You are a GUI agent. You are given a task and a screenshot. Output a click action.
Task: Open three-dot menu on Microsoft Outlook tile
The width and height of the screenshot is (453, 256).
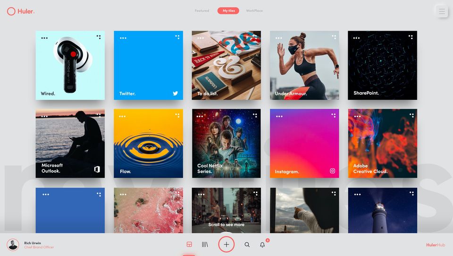44,117
